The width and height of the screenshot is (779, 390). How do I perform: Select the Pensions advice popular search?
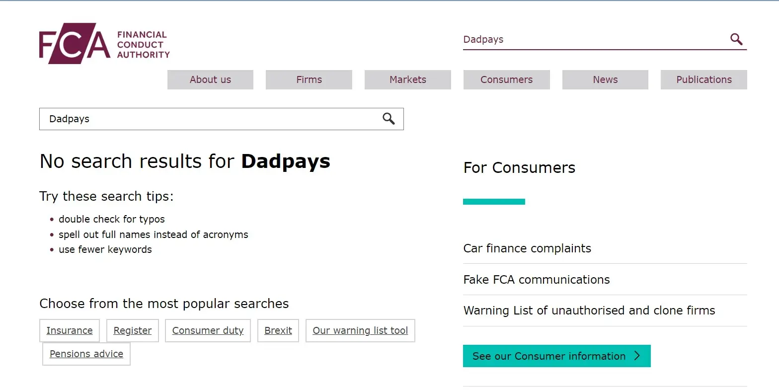tap(86, 354)
